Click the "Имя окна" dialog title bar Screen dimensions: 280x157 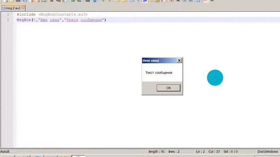click(162, 61)
